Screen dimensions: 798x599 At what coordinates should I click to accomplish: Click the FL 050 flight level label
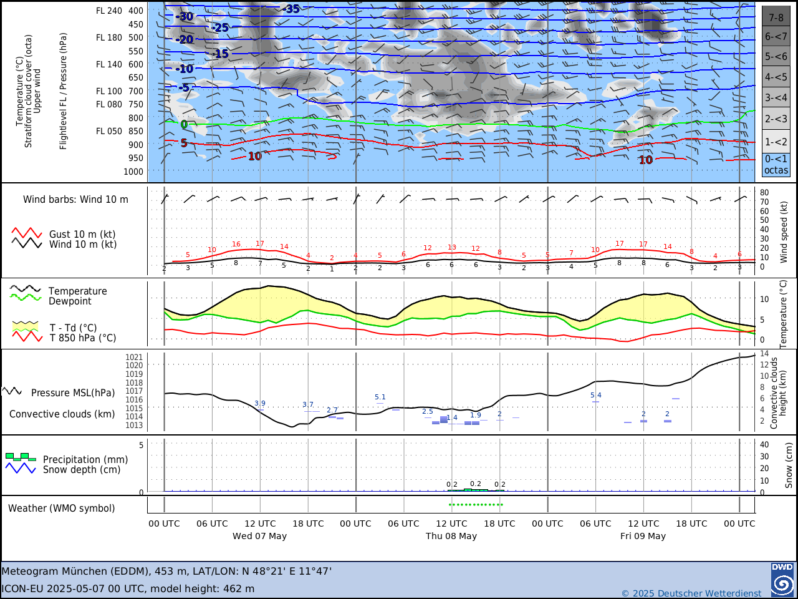[x=109, y=131]
